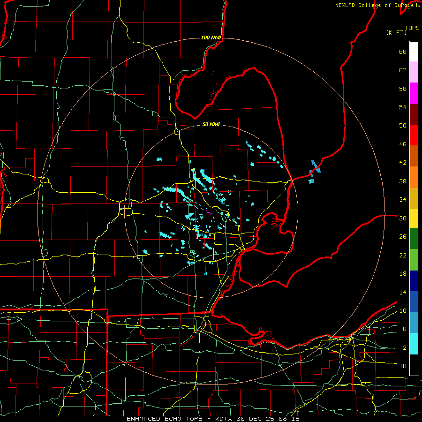
Task: Click the legend value "30"
Action: (x=403, y=218)
